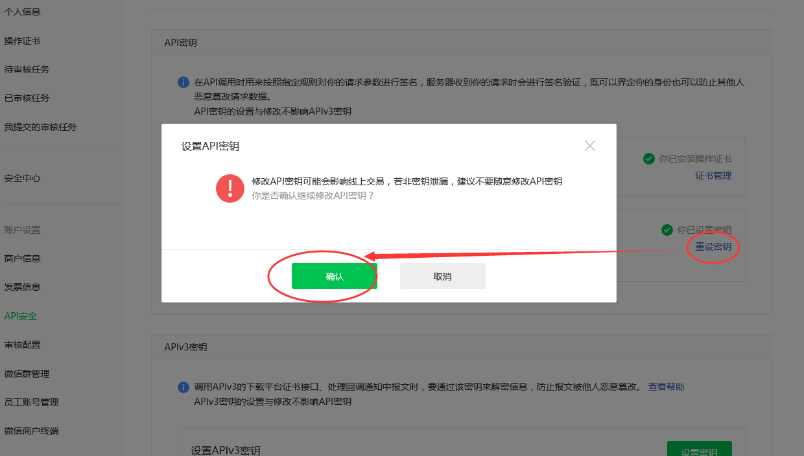Click the blue info icon in APIv3密钥 section

point(183,387)
